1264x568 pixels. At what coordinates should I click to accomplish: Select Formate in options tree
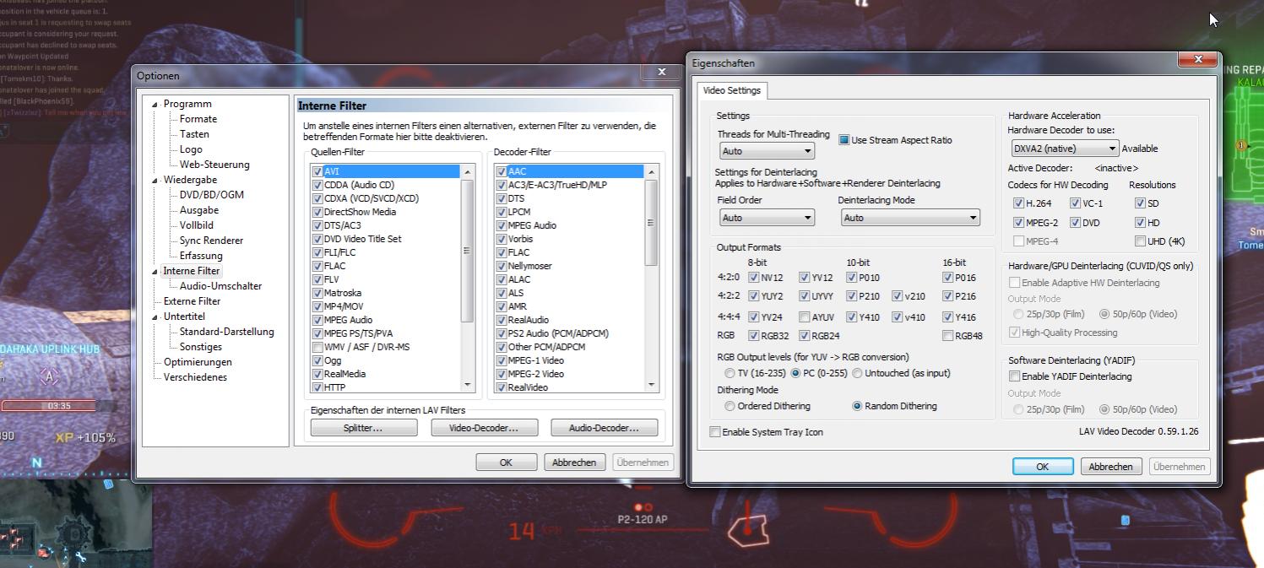click(198, 119)
